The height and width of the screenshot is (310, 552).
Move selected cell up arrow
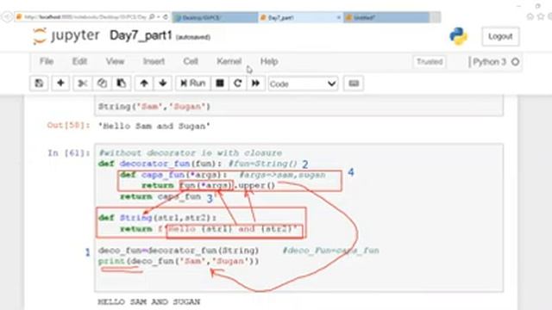click(x=144, y=84)
